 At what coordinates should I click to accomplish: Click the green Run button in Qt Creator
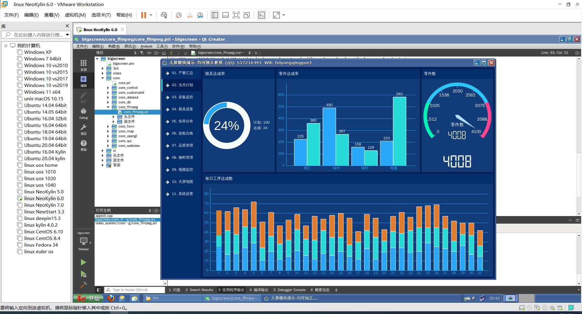(83, 262)
